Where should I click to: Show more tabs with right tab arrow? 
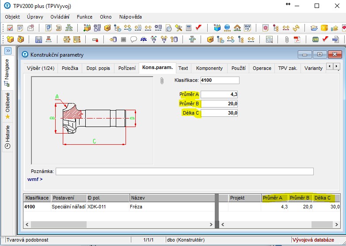tap(336, 66)
